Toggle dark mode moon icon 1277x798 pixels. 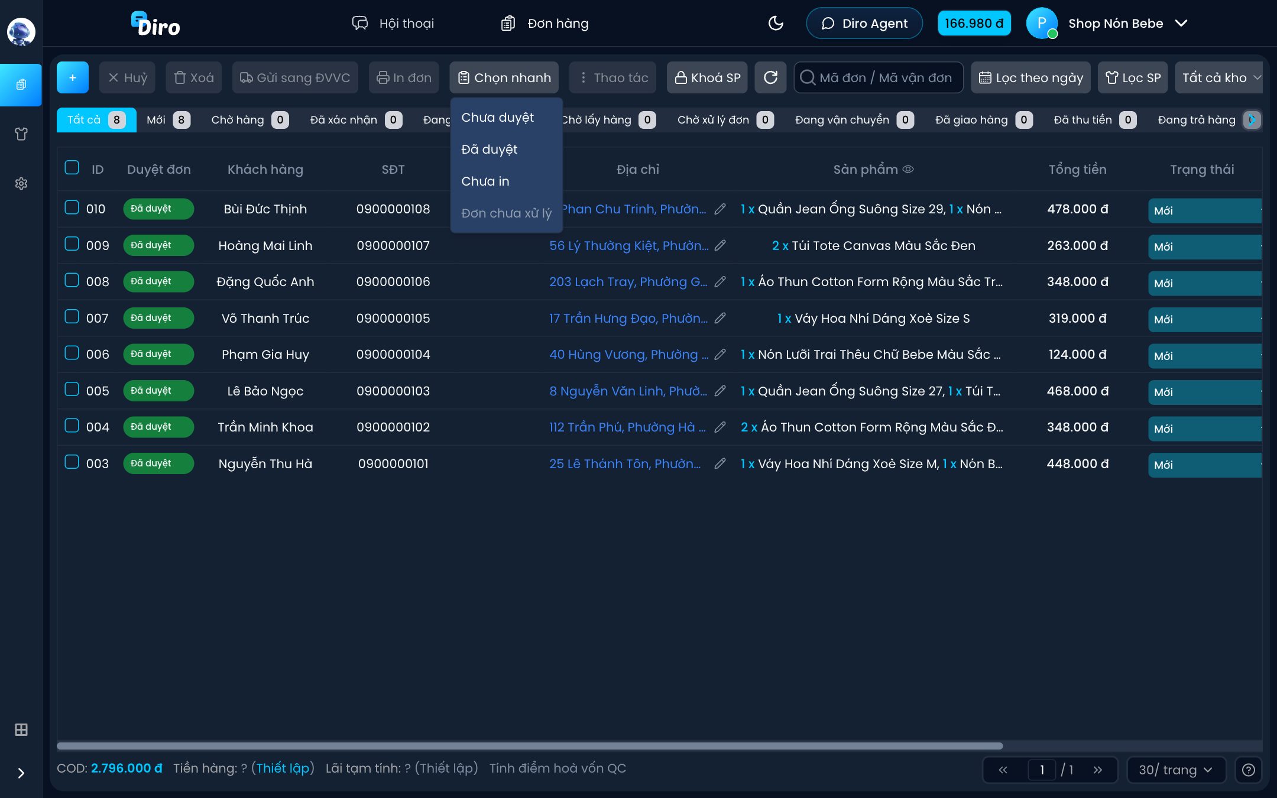[x=775, y=23]
